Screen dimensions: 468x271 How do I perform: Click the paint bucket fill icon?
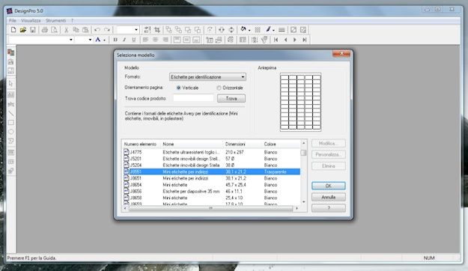[x=243, y=29]
